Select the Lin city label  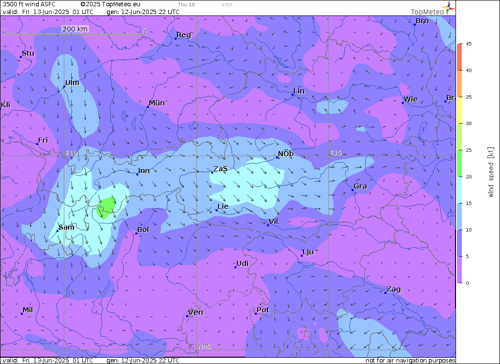click(299, 91)
